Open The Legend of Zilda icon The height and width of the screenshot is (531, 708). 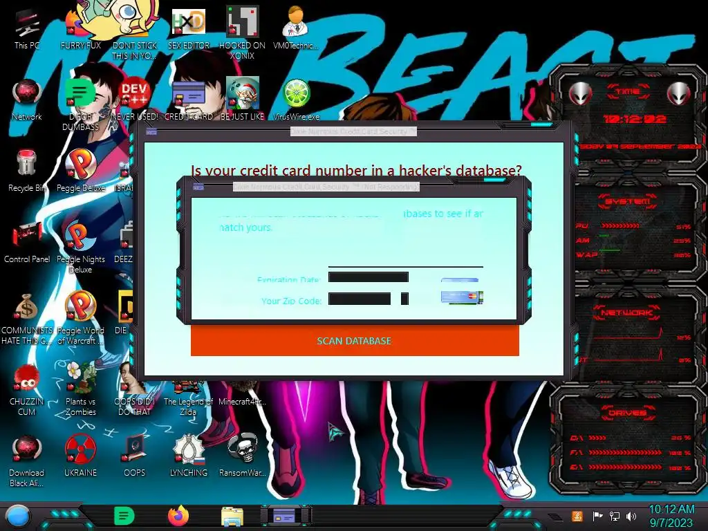[188, 400]
